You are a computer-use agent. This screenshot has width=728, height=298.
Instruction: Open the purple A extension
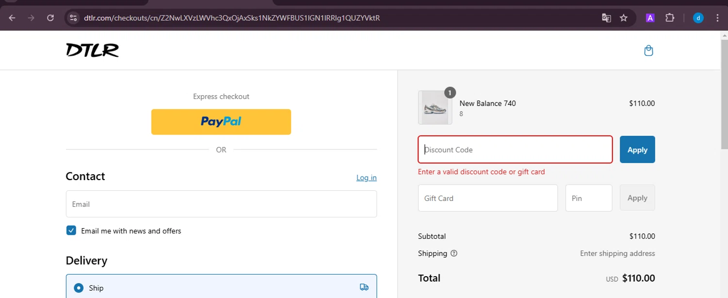point(650,18)
